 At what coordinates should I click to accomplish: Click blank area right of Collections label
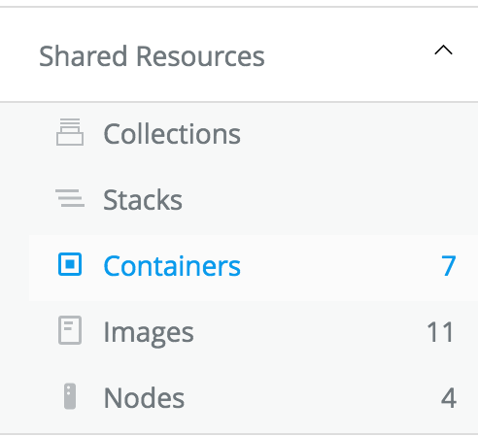(357, 134)
